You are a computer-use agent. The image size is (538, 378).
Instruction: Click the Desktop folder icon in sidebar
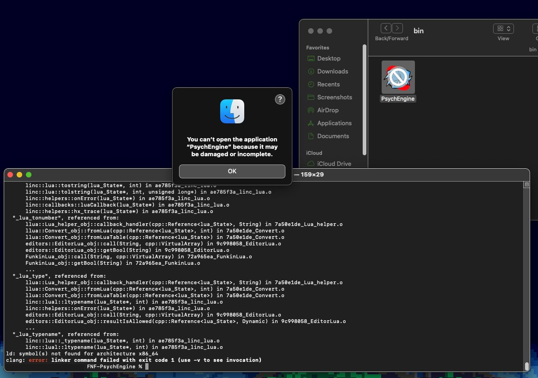pos(311,58)
